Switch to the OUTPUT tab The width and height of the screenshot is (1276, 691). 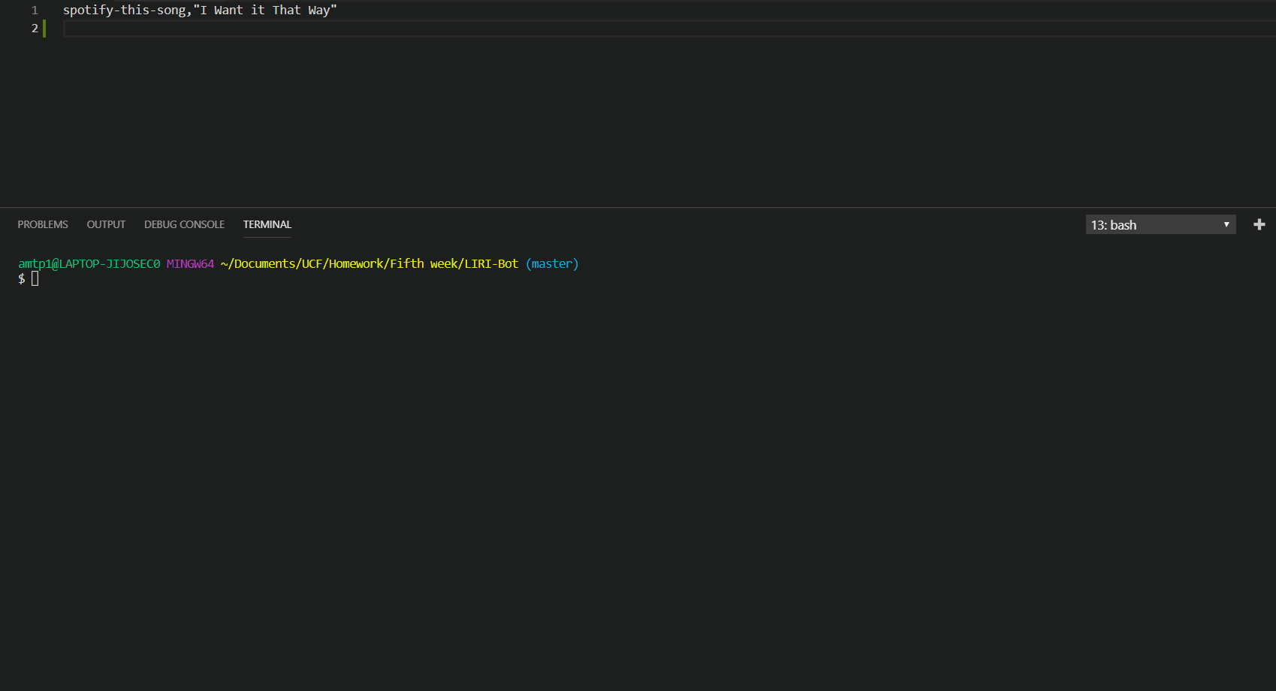106,224
